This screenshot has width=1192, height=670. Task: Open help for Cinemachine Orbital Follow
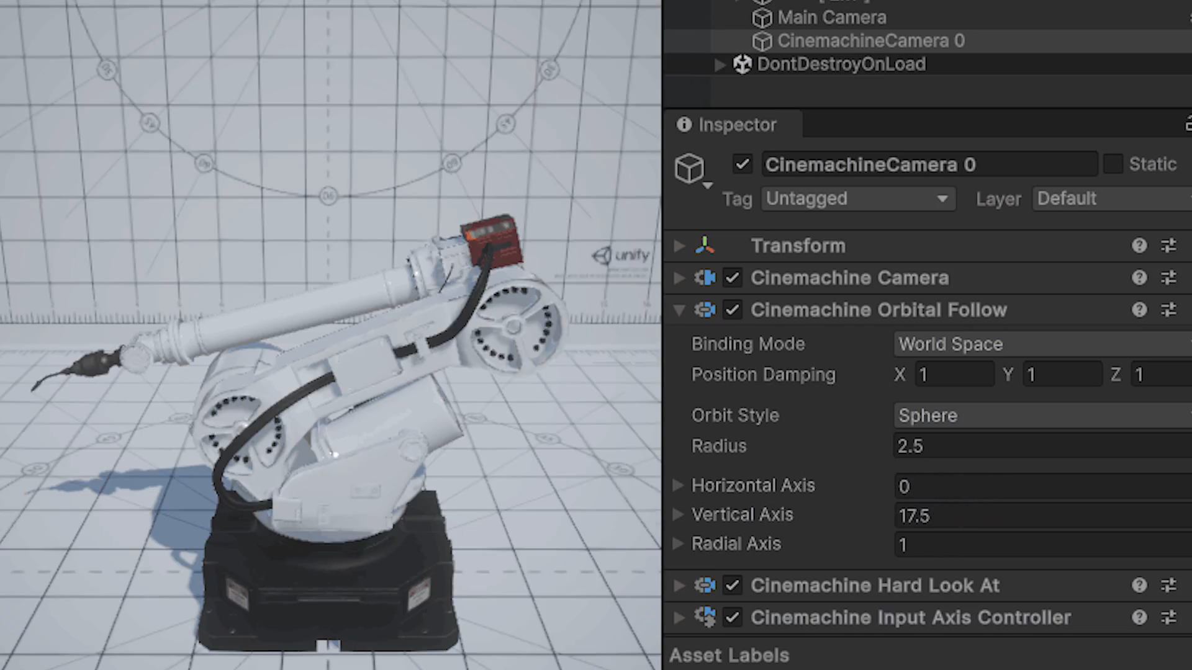(1139, 310)
